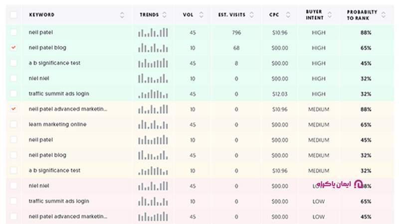Image resolution: width=399 pixels, height=224 pixels.
Task: Click the EST. VISITS sort arrows
Action: click(x=252, y=15)
